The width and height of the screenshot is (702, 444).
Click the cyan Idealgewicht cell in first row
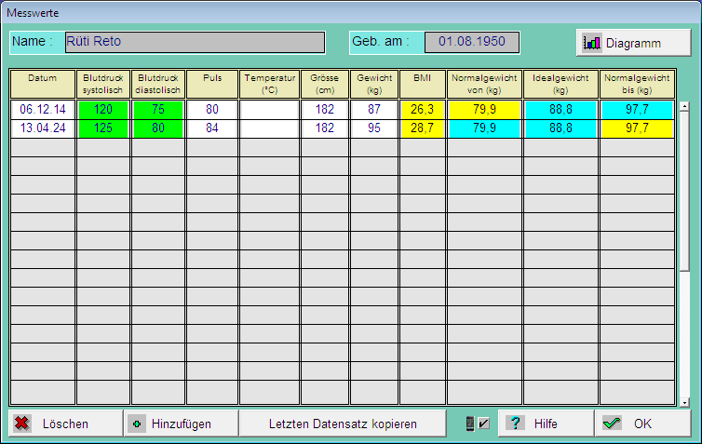[x=560, y=110]
